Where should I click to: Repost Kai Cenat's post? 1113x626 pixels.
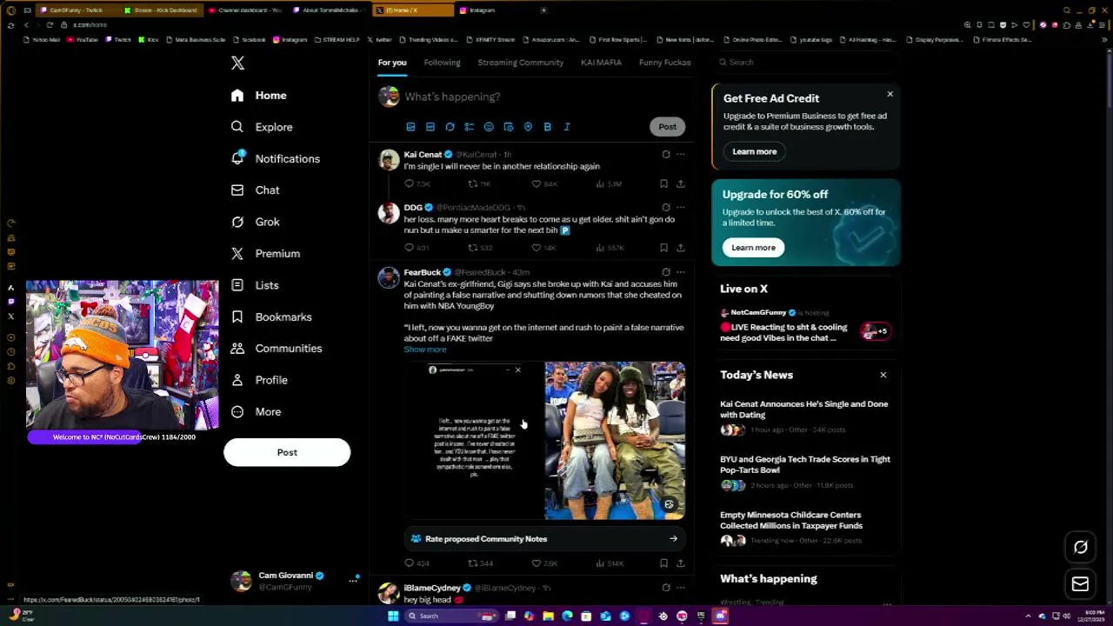[478, 184]
